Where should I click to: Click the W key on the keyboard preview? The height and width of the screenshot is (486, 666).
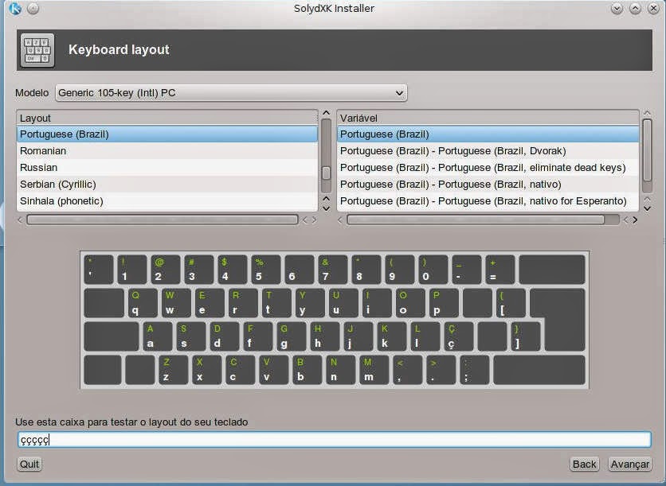[x=176, y=303]
